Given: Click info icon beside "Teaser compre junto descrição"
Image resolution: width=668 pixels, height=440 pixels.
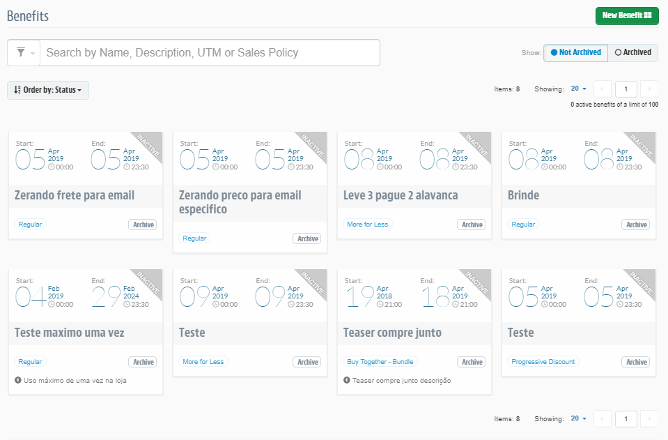Looking at the screenshot, I should point(347,380).
